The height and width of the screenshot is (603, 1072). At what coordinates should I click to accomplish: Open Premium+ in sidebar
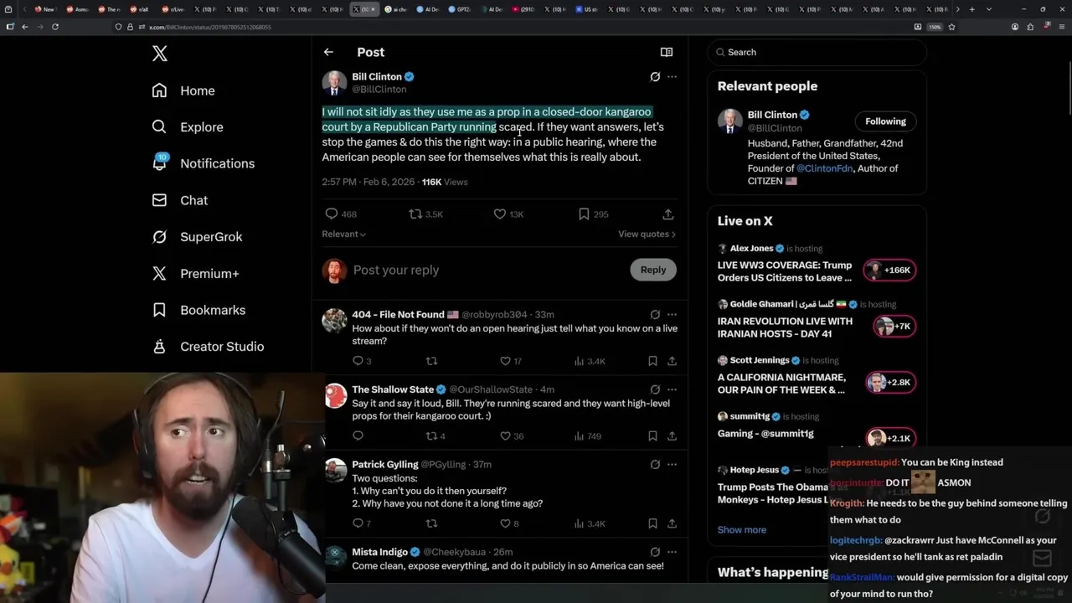(x=195, y=274)
